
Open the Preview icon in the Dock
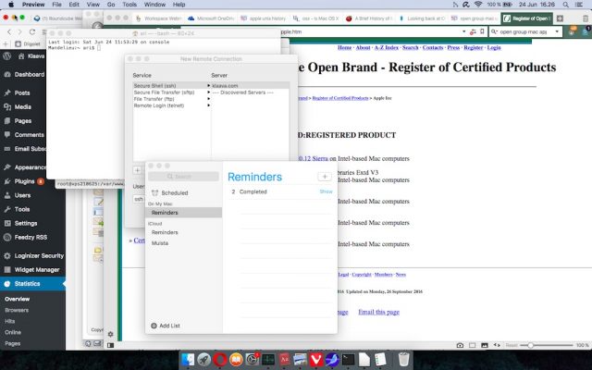301,360
